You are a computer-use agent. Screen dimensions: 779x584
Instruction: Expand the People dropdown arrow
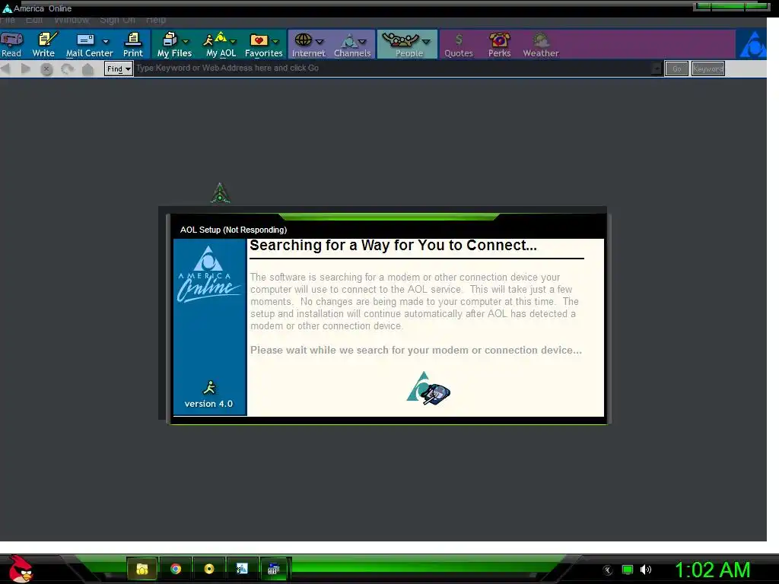point(426,42)
